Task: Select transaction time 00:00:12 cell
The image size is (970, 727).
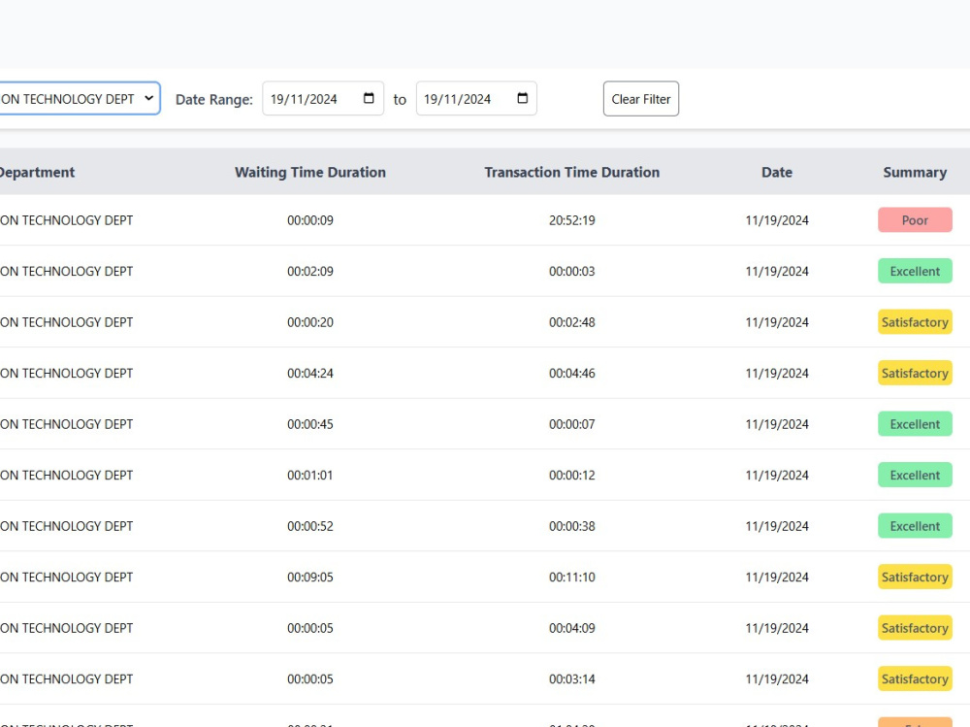Action: pos(571,475)
